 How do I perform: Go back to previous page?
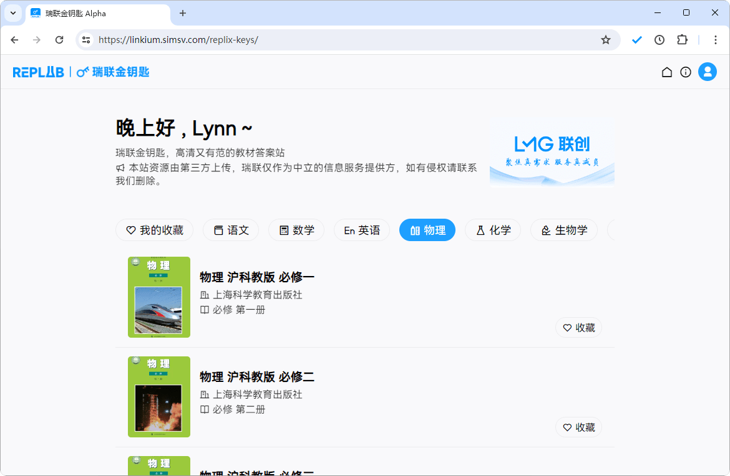(14, 40)
